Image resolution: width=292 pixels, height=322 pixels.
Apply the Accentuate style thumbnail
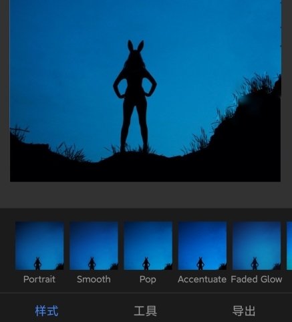click(202, 246)
